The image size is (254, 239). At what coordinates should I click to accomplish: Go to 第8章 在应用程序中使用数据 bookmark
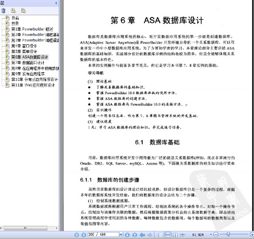[35, 68]
